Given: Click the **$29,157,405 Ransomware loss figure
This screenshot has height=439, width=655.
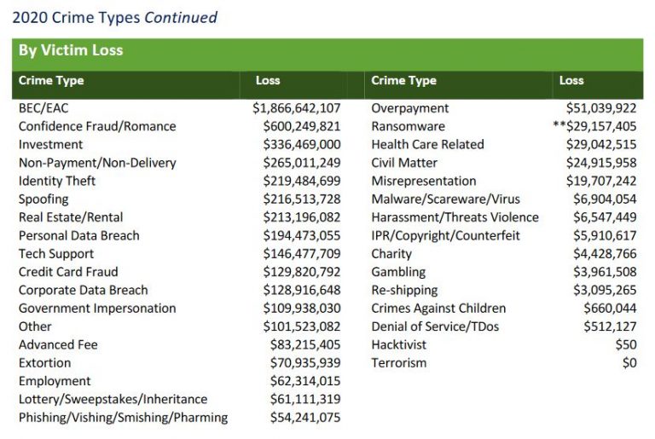Looking at the screenshot, I should [x=594, y=126].
